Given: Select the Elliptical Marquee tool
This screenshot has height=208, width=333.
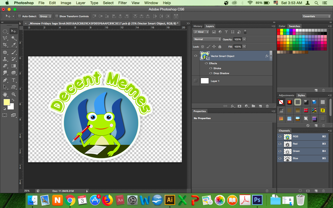Looking at the screenshot, I should [x=5, y=31].
